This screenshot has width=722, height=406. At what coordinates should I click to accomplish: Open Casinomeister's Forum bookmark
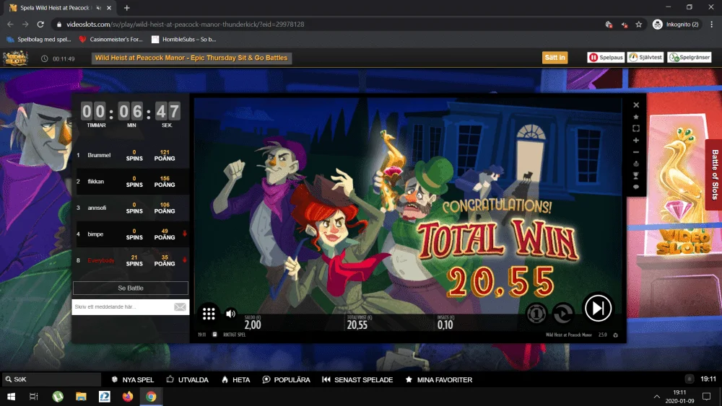coord(111,39)
